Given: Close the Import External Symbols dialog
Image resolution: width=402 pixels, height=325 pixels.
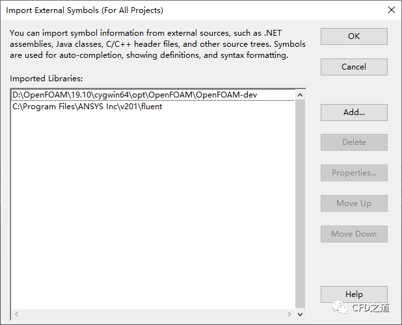Looking at the screenshot, I should tap(391, 10).
